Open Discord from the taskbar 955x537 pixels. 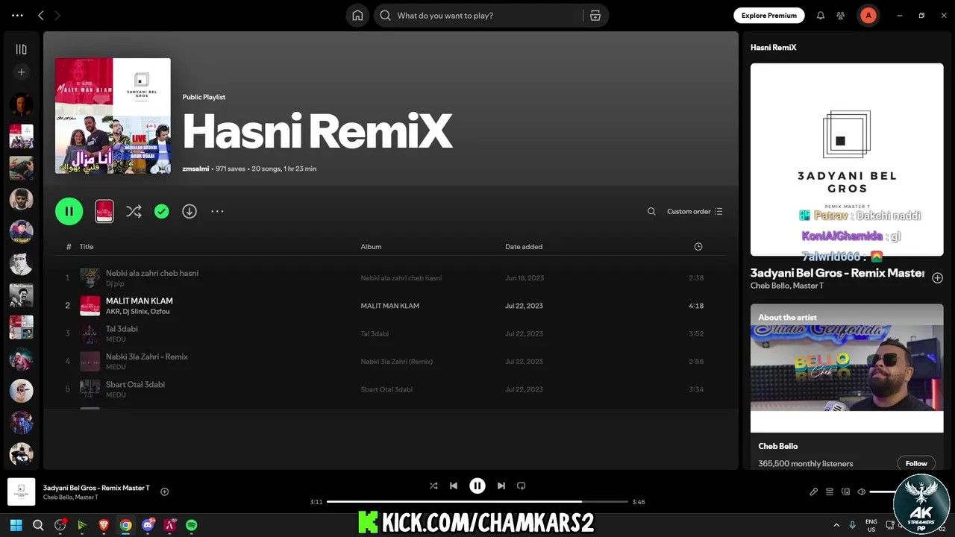148,525
